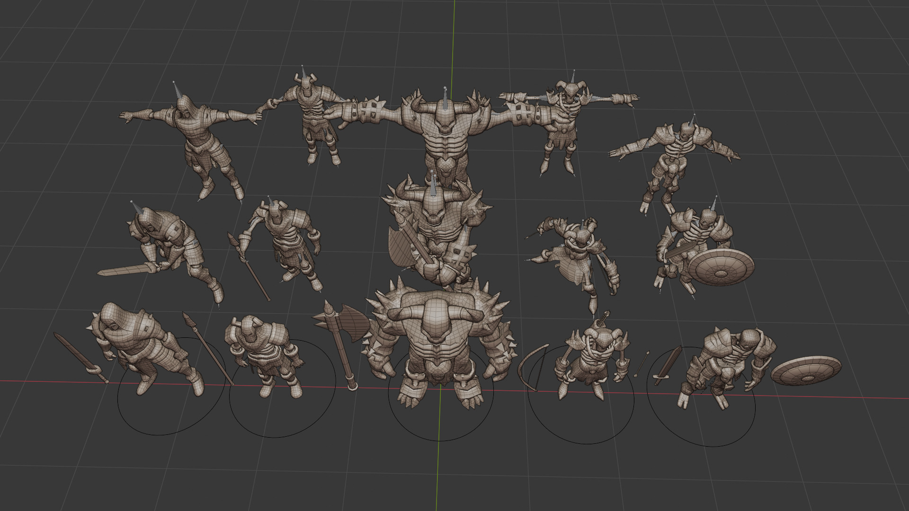Select the small arrow beside standing mage
The width and height of the screenshot is (909, 511).
click(x=641, y=364)
